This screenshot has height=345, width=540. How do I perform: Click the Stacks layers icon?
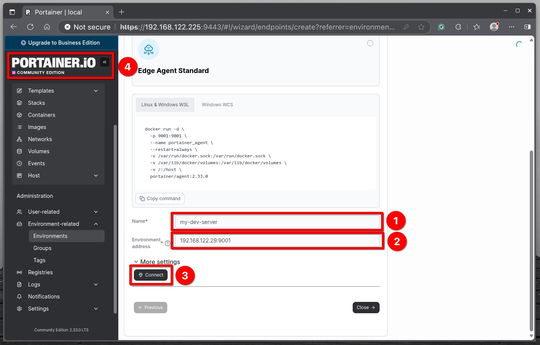[x=19, y=103]
